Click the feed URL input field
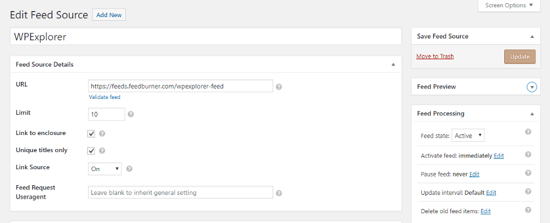Screen dimensions: 550x223 180,86
